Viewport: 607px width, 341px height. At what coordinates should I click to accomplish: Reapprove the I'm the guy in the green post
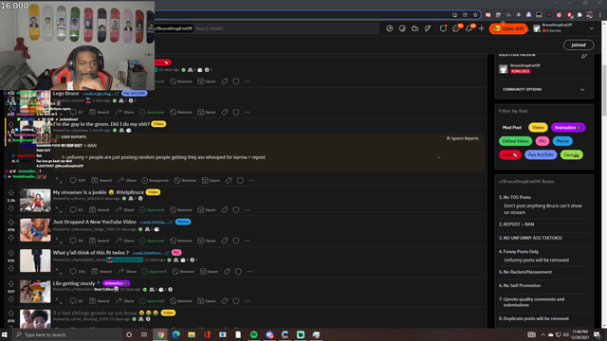[x=155, y=181]
